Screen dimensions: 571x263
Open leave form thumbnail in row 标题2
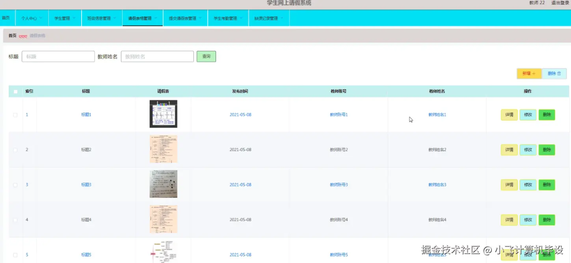coord(164,149)
